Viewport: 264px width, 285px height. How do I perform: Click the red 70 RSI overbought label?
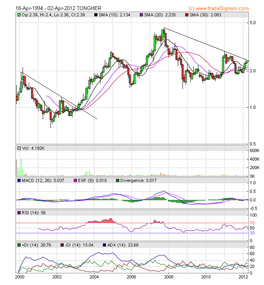pyautogui.click(x=252, y=223)
